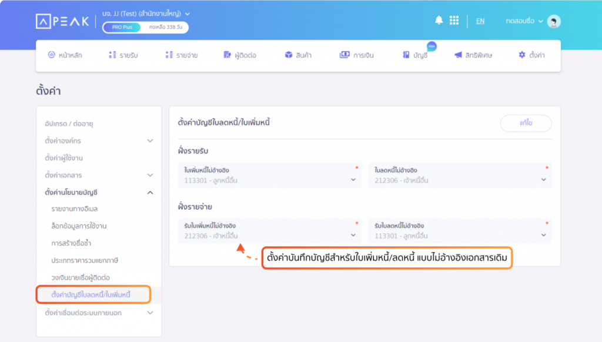Click the ฝั่งรายรับ section heading
The height and width of the screenshot is (342, 602).
[193, 151]
